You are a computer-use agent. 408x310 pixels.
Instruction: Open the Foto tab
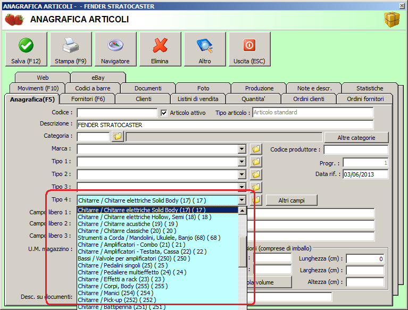click(203, 88)
